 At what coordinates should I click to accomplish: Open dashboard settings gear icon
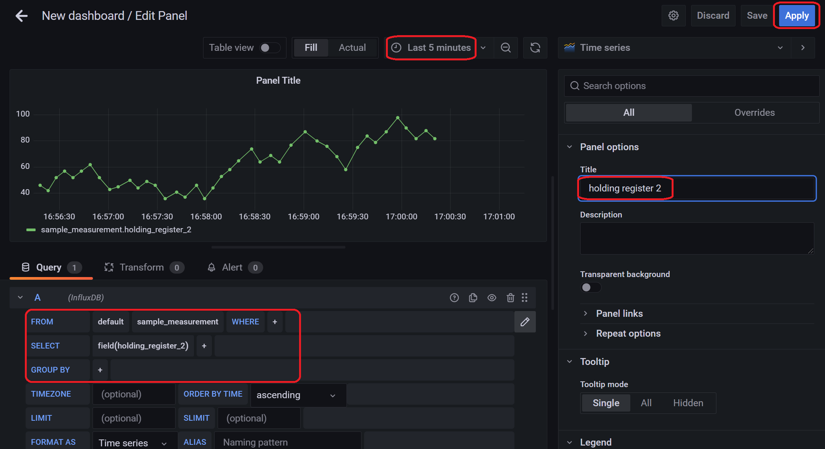tap(673, 16)
